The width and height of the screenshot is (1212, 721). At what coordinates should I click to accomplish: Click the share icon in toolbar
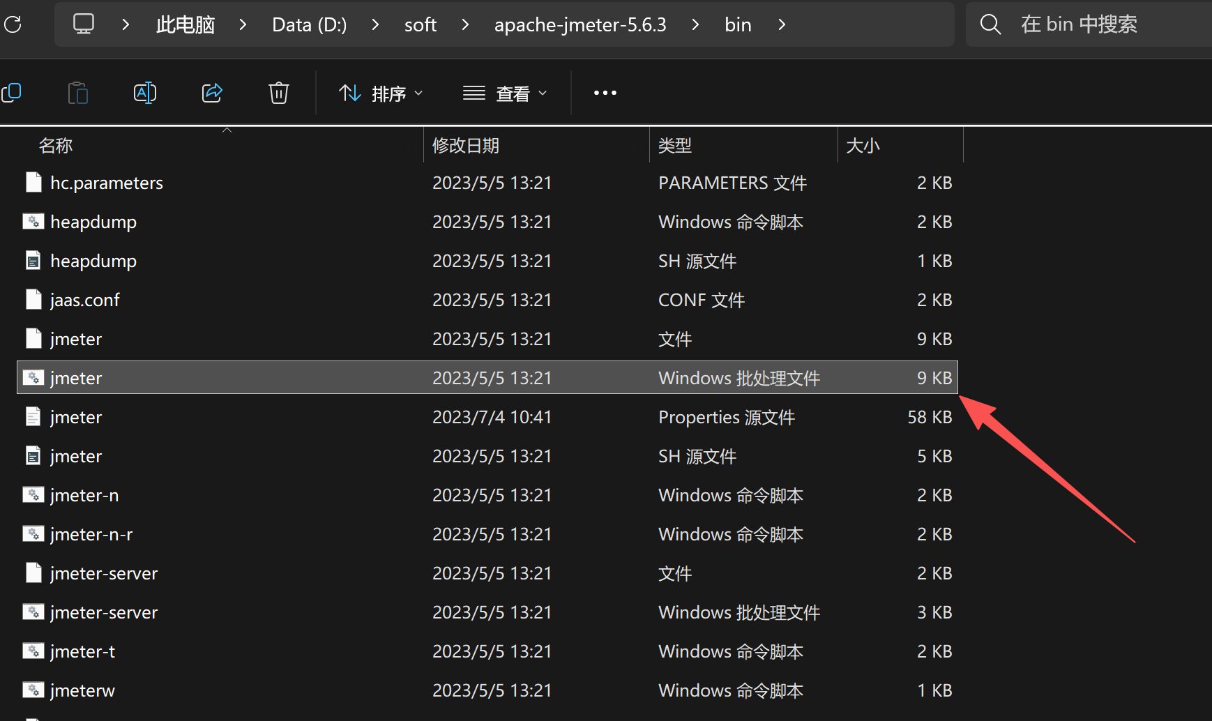212,93
